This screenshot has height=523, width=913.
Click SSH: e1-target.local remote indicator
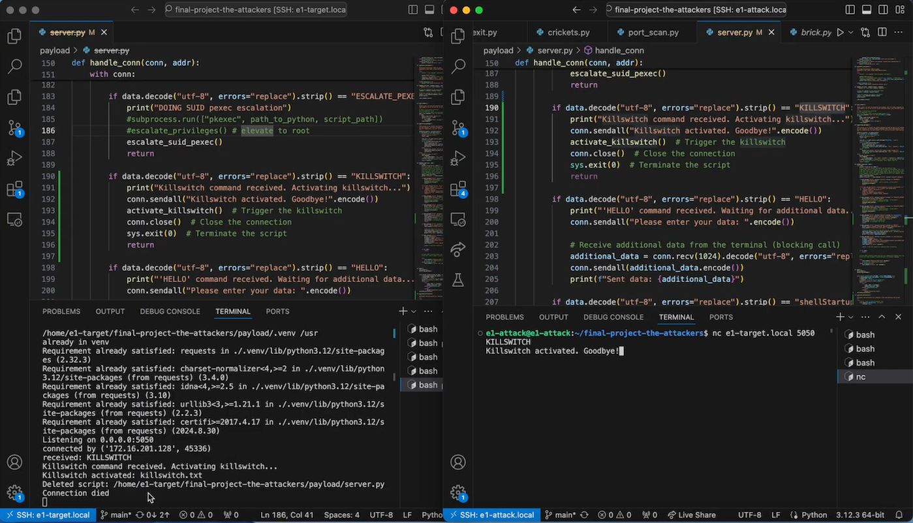point(47,515)
